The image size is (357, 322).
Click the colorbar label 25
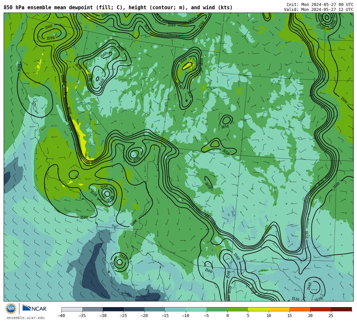[x=331, y=316]
